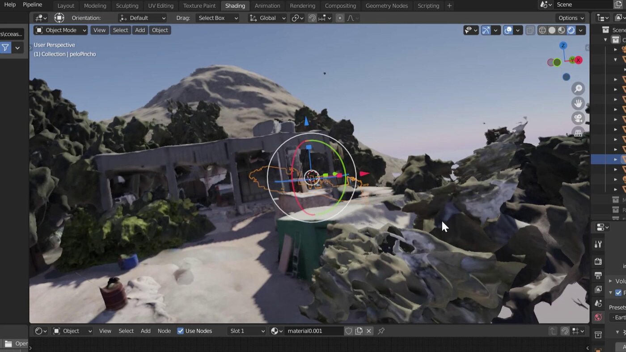The image size is (626, 352).
Task: Open the Add menu in viewport header
Action: click(140, 30)
